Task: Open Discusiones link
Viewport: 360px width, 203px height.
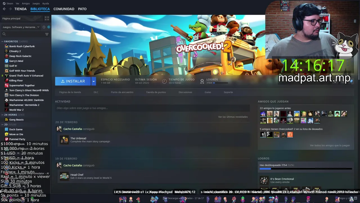Action: point(185,92)
